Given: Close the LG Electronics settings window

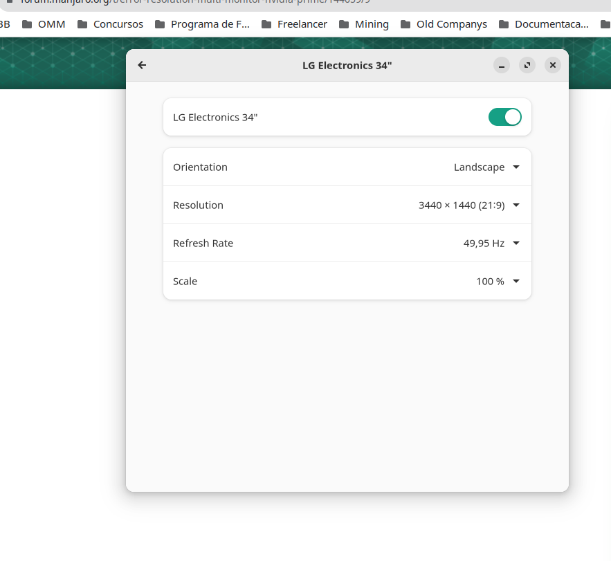Looking at the screenshot, I should (x=553, y=65).
